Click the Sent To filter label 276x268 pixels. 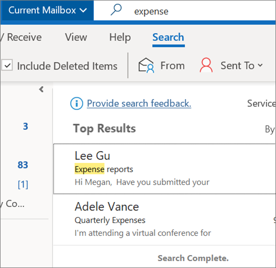click(x=237, y=65)
